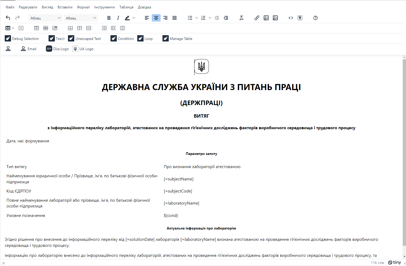Click the unlabeled stamp icon
This screenshot has width=406, height=266.
(8, 49)
